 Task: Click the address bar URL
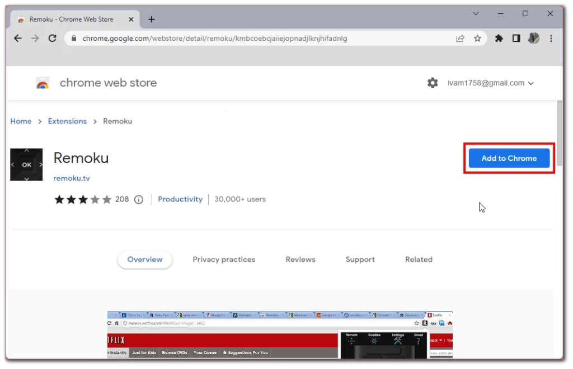point(214,39)
